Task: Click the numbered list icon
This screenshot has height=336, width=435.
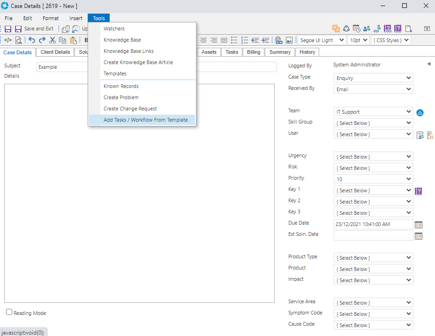Action: (x=245, y=40)
